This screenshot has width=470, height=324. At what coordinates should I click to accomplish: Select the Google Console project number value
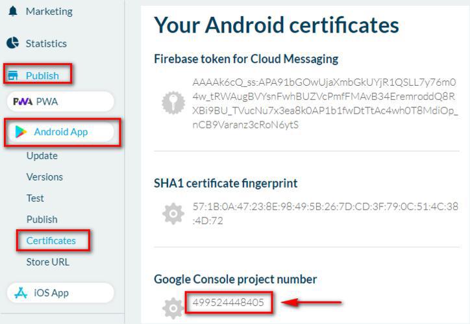228,303
